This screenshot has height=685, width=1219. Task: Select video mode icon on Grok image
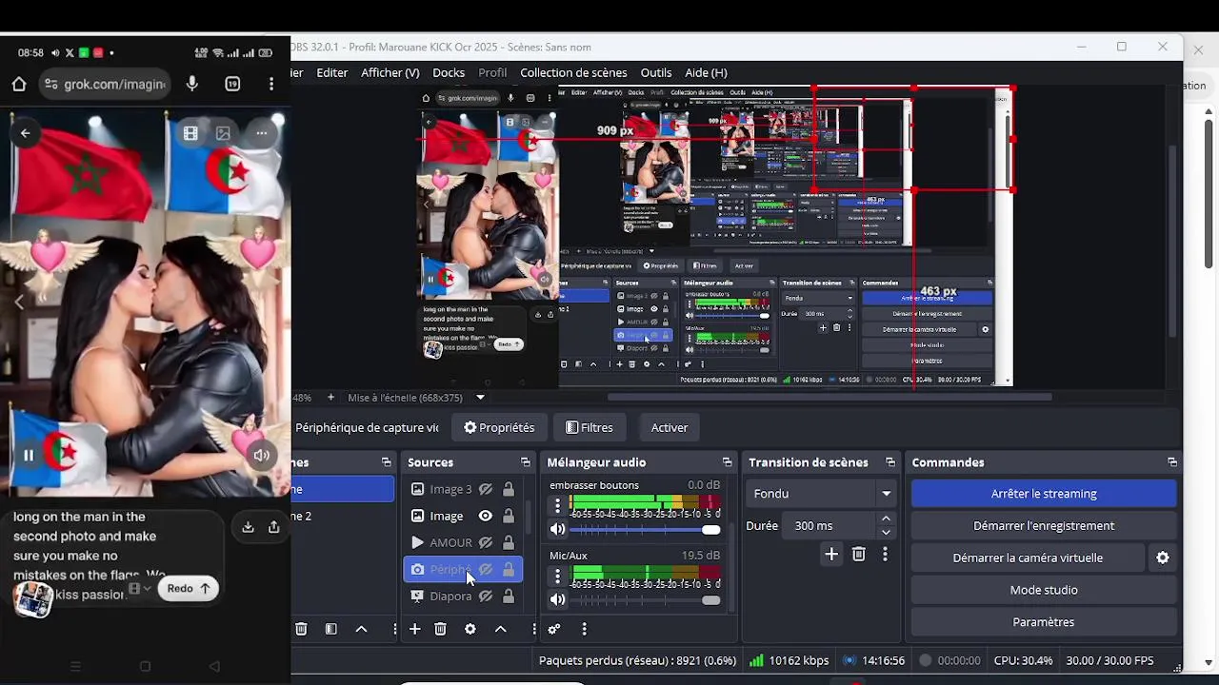190,133
